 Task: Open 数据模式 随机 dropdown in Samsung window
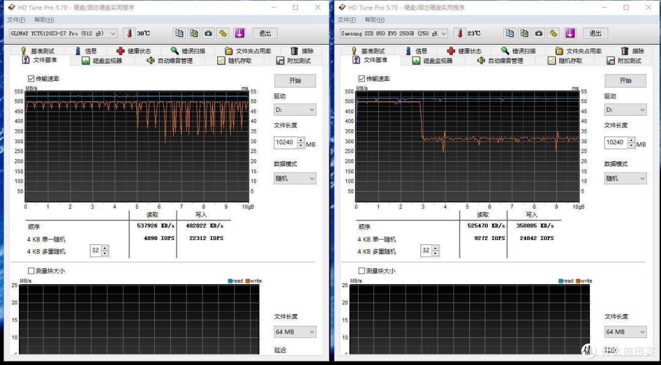click(x=625, y=178)
